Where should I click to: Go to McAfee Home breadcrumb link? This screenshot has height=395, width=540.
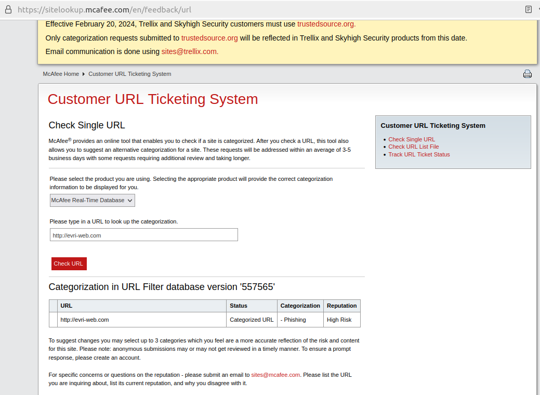pos(61,74)
